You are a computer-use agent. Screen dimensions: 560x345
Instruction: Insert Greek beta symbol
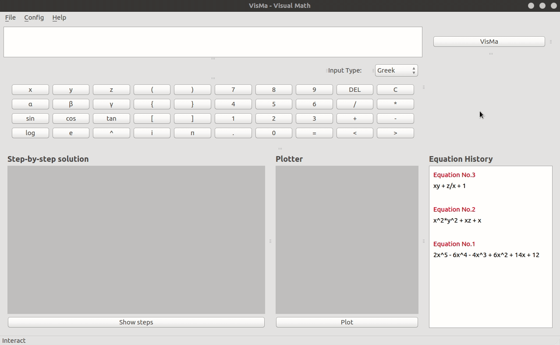71,104
